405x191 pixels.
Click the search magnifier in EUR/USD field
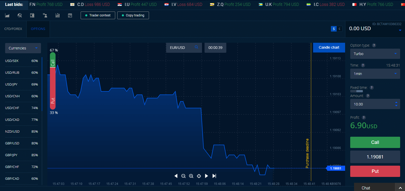[x=196, y=47]
